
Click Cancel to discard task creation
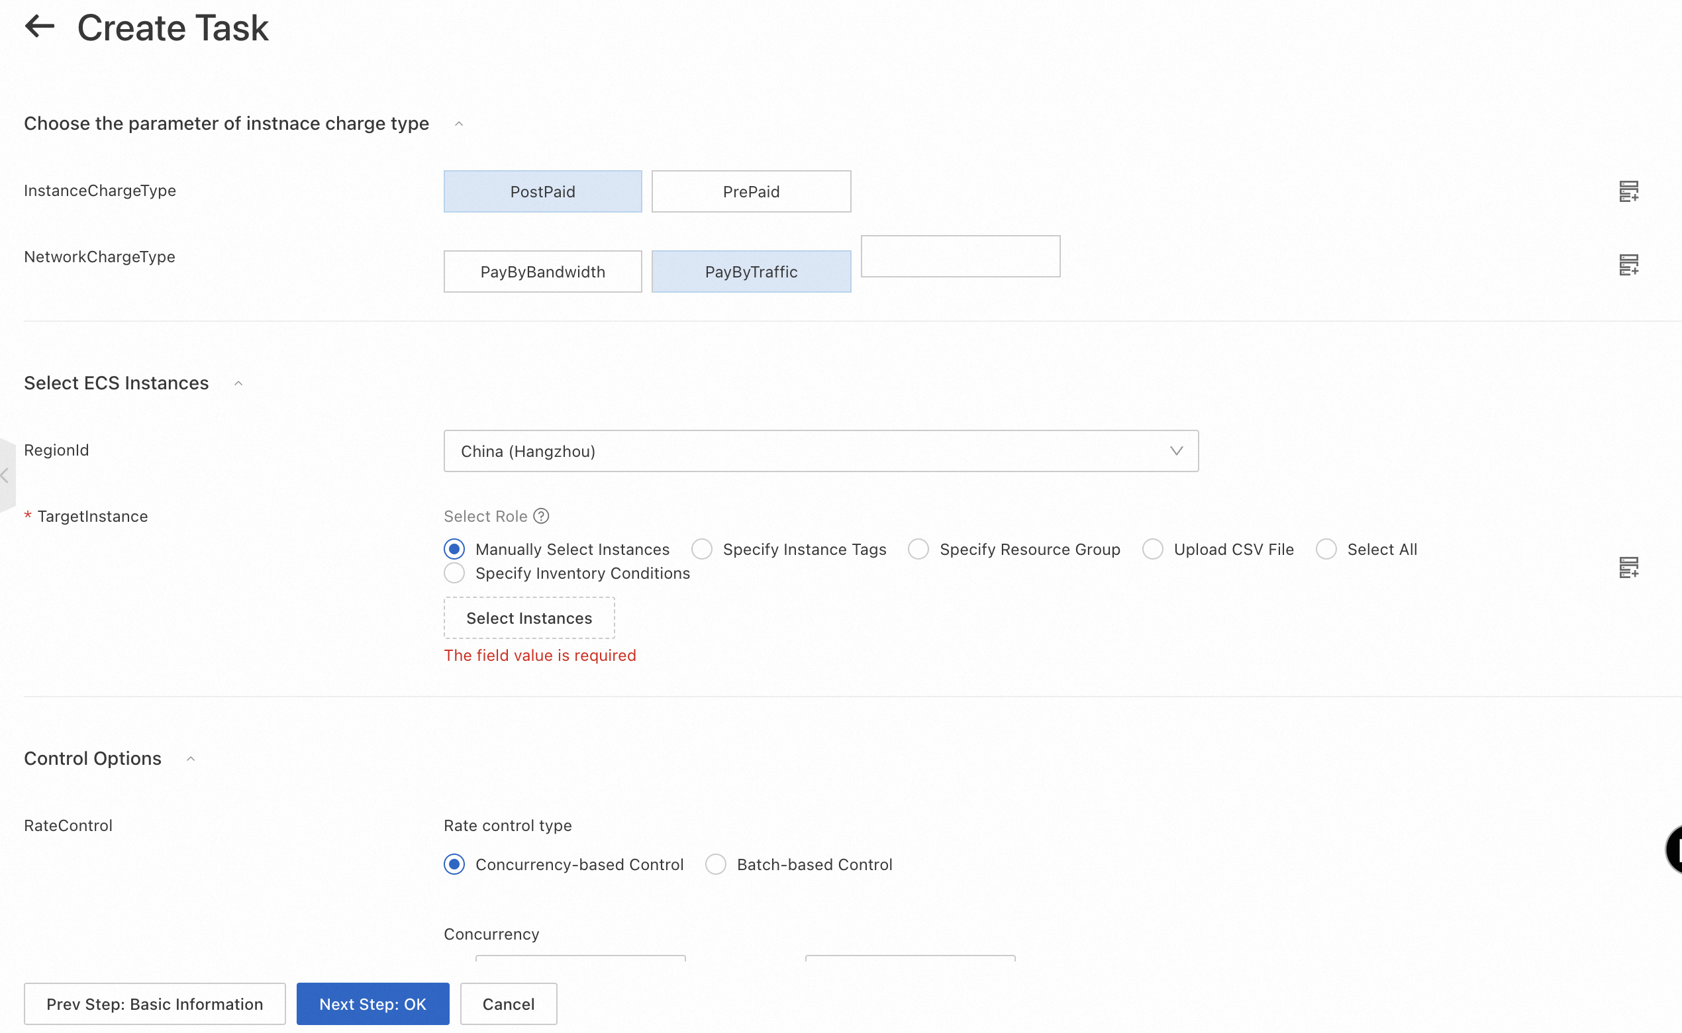(x=506, y=1004)
